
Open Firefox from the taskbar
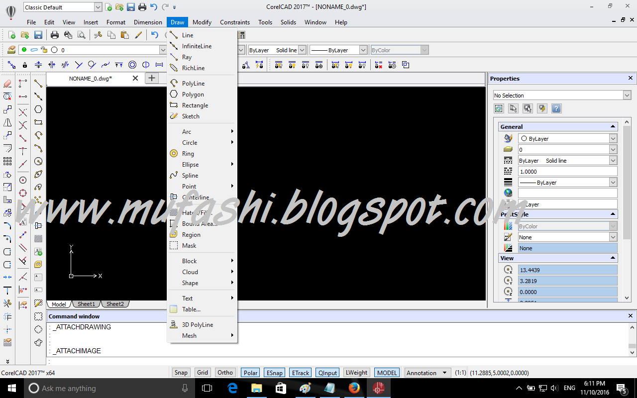tap(354, 388)
